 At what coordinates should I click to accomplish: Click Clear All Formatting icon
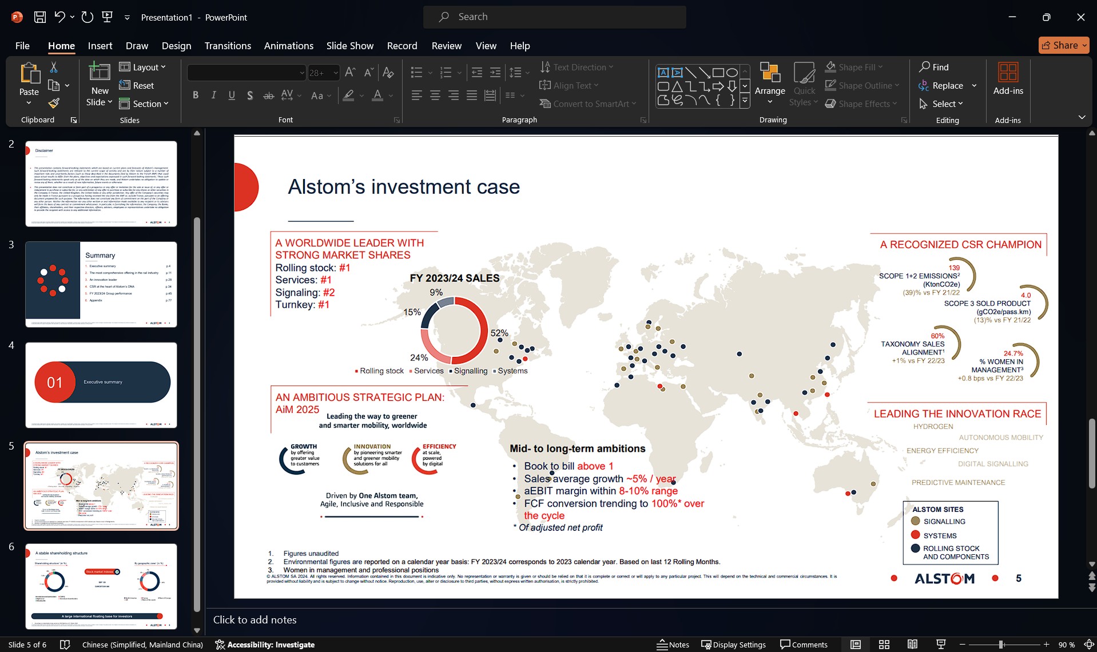pyautogui.click(x=388, y=73)
